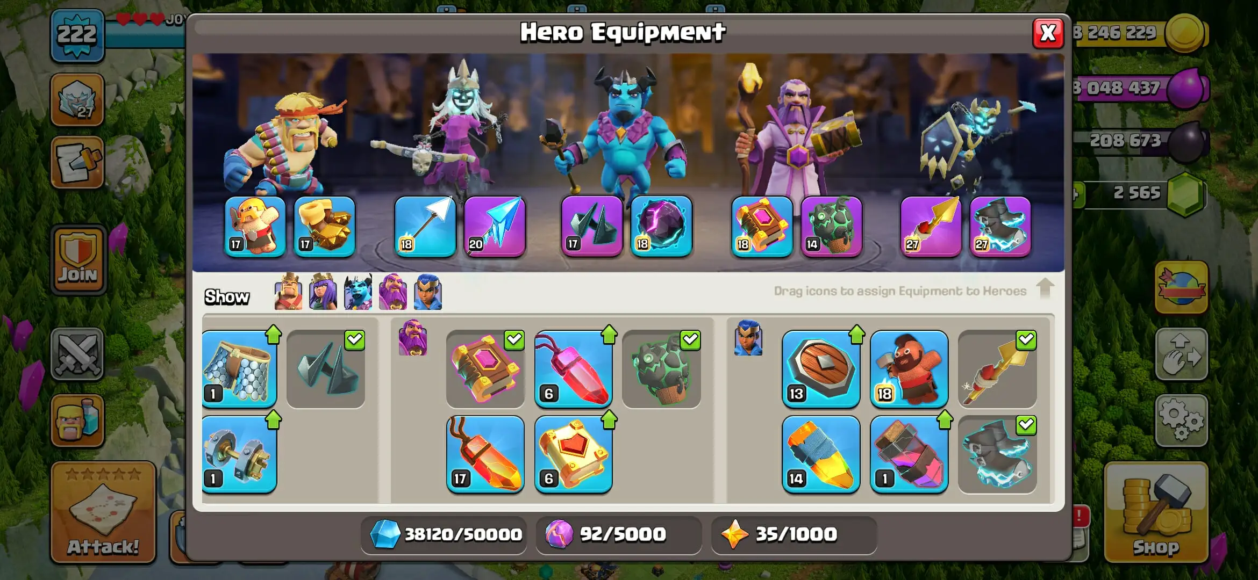The width and height of the screenshot is (1258, 580).
Task: Choose the level 18 Hog Rider Puppet
Action: pyautogui.click(x=909, y=369)
